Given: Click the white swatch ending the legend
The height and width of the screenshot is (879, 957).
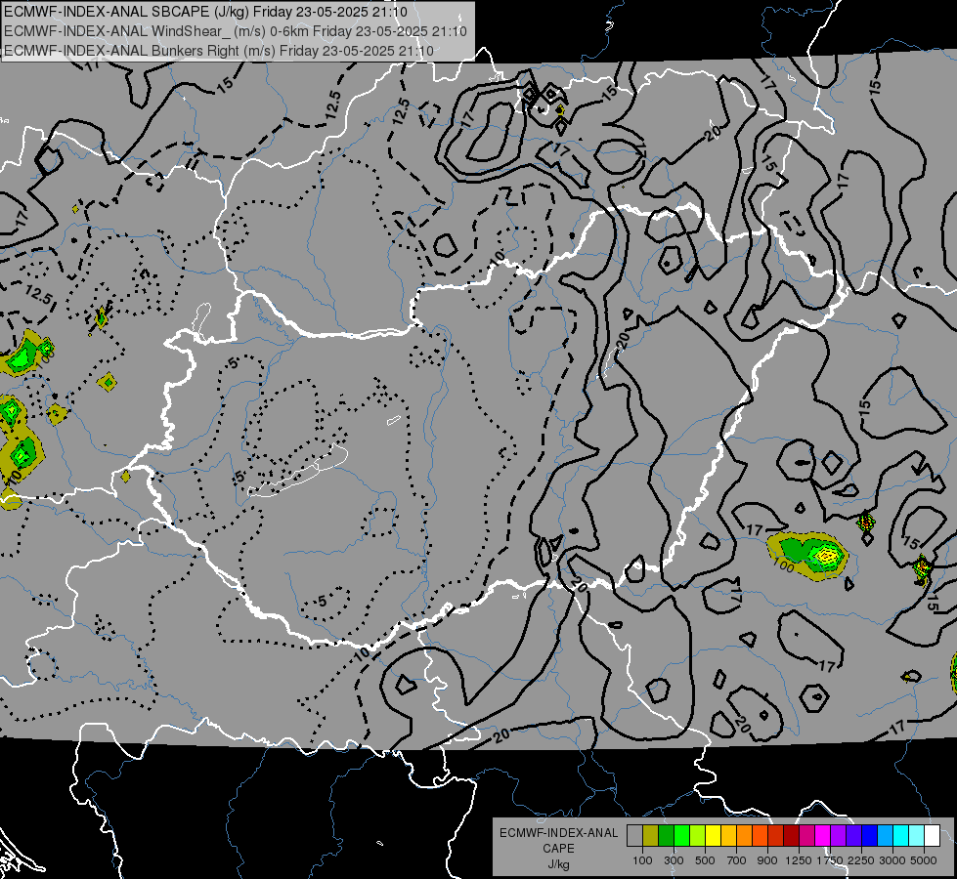Looking at the screenshot, I should pyautogui.click(x=932, y=836).
